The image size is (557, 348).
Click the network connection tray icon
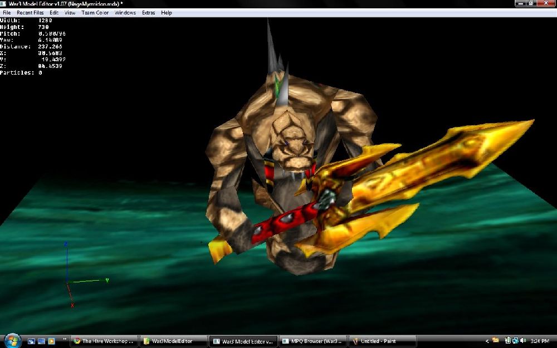click(515, 341)
